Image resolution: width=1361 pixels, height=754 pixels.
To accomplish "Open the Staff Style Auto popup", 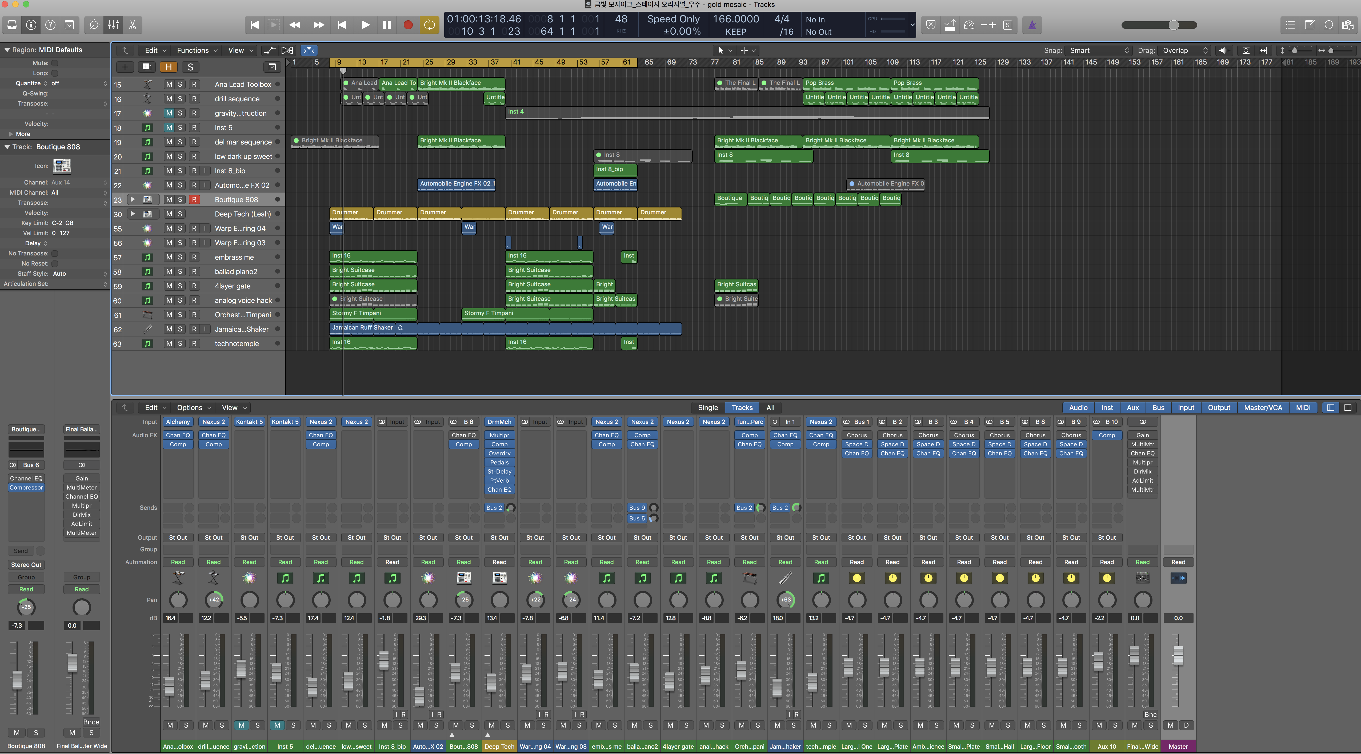I will pyautogui.click(x=79, y=274).
